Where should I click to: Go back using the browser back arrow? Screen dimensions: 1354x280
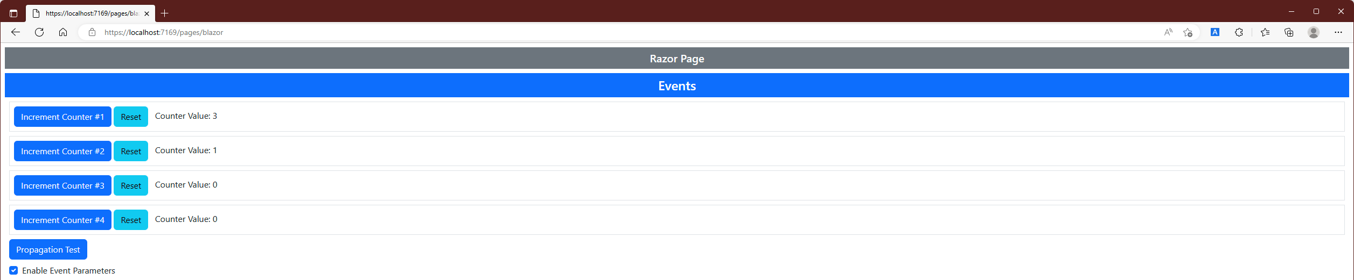(x=16, y=32)
